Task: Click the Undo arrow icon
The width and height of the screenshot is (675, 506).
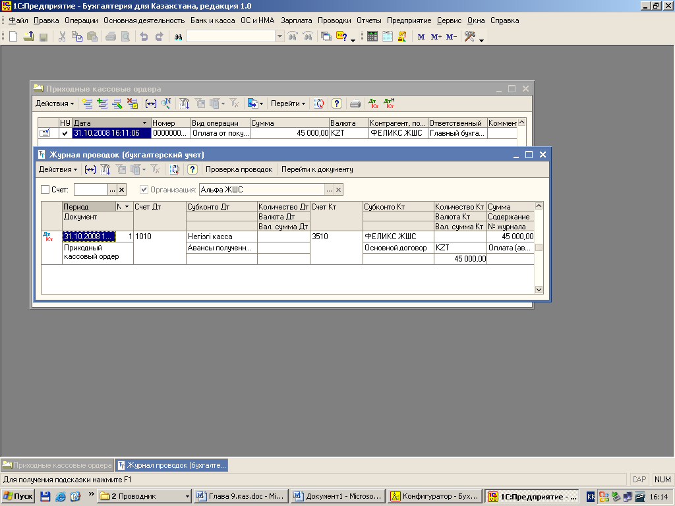Action: tap(144, 37)
